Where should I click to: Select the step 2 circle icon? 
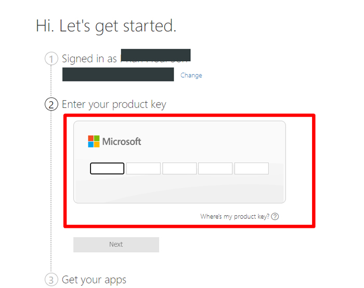51,104
